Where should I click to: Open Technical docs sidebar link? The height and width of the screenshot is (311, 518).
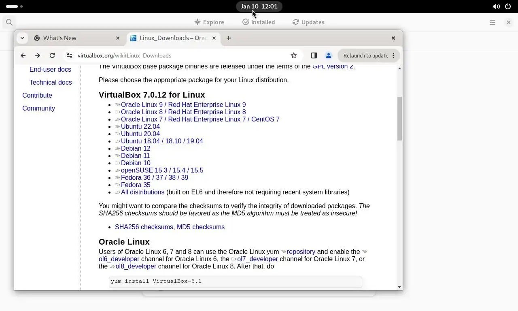[51, 82]
